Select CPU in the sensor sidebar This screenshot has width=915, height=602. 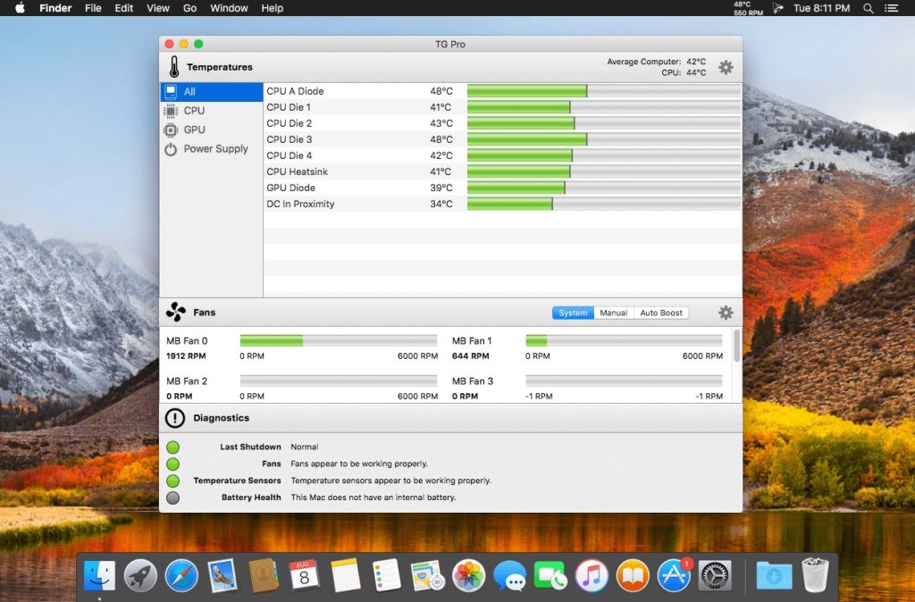pyautogui.click(x=194, y=111)
